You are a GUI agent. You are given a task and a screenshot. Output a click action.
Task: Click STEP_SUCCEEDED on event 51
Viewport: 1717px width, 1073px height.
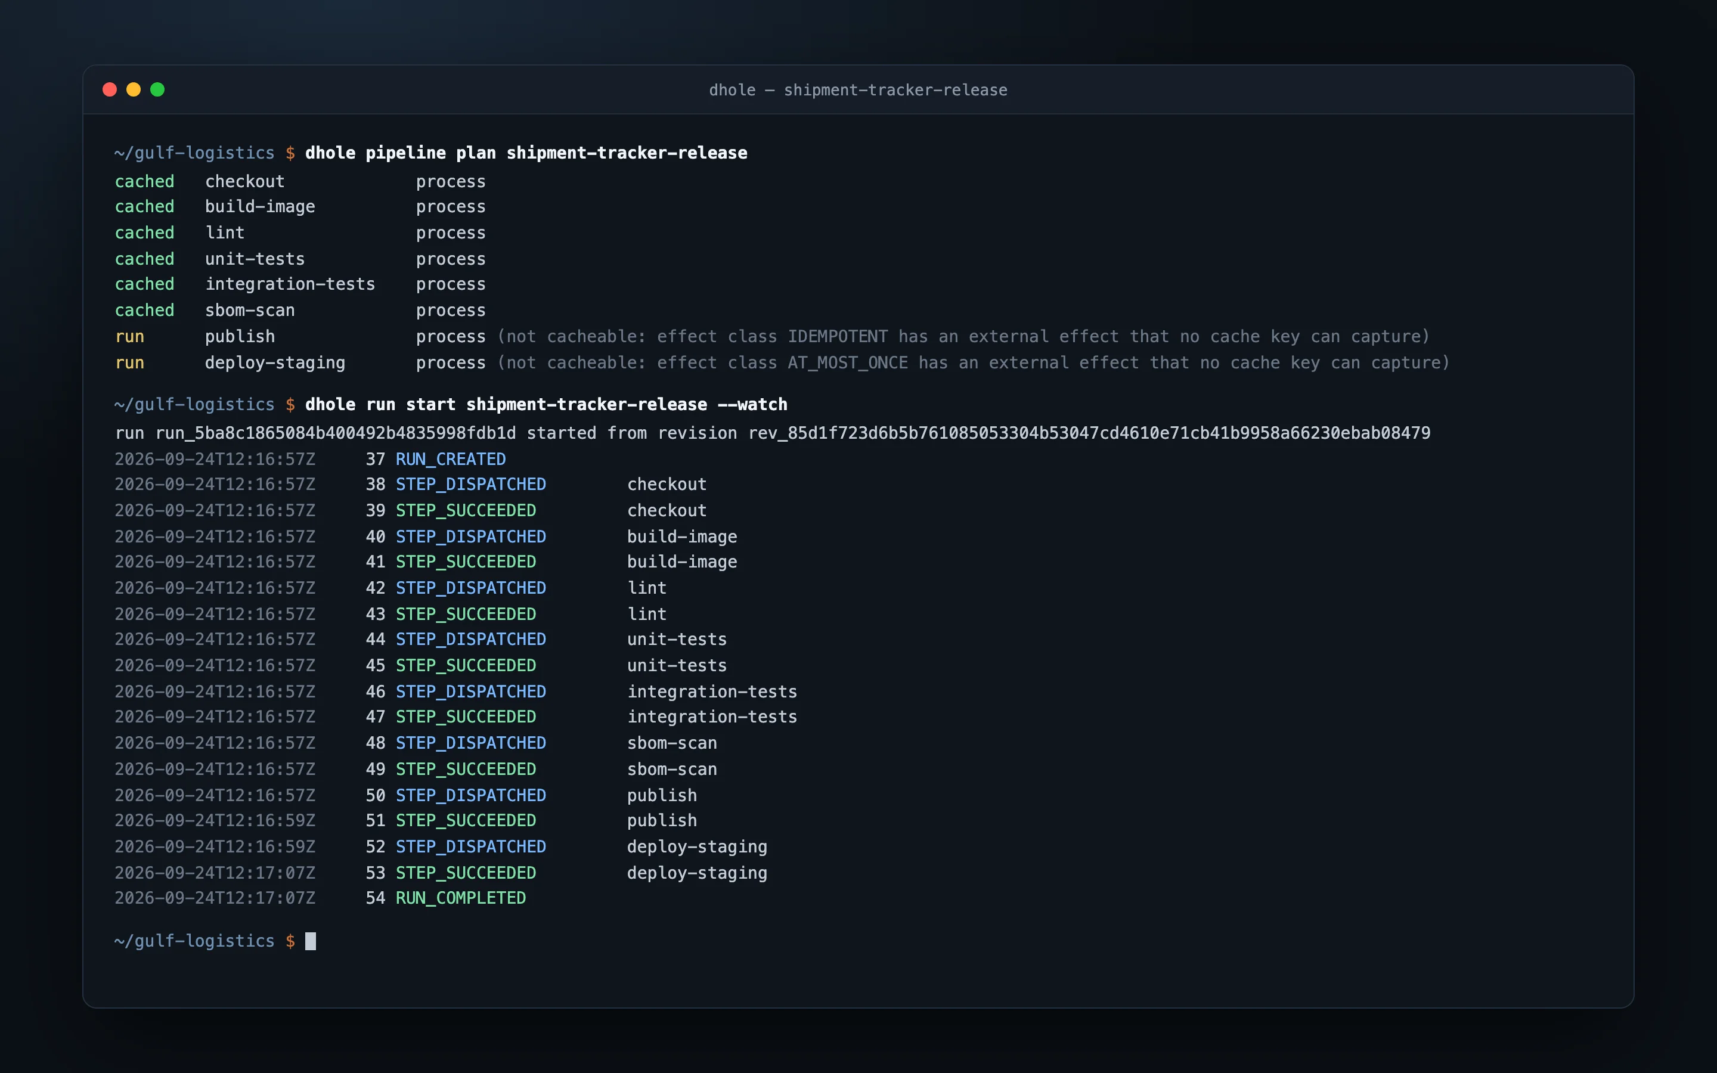point(466,820)
